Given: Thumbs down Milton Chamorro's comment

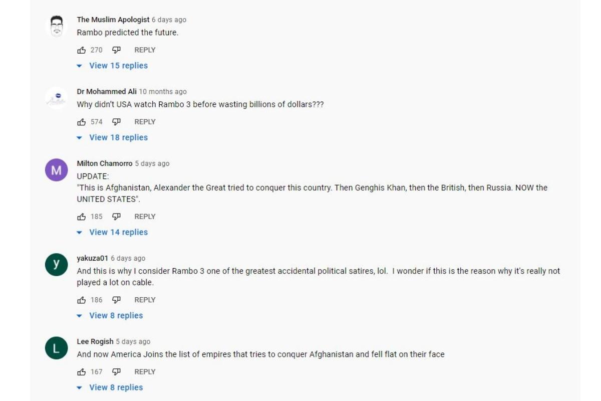Looking at the screenshot, I should click(x=116, y=217).
